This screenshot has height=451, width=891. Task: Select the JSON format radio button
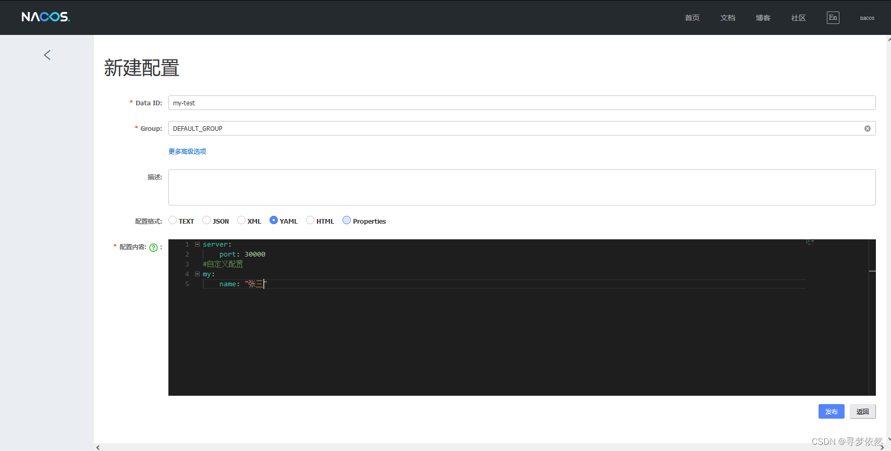(206, 220)
